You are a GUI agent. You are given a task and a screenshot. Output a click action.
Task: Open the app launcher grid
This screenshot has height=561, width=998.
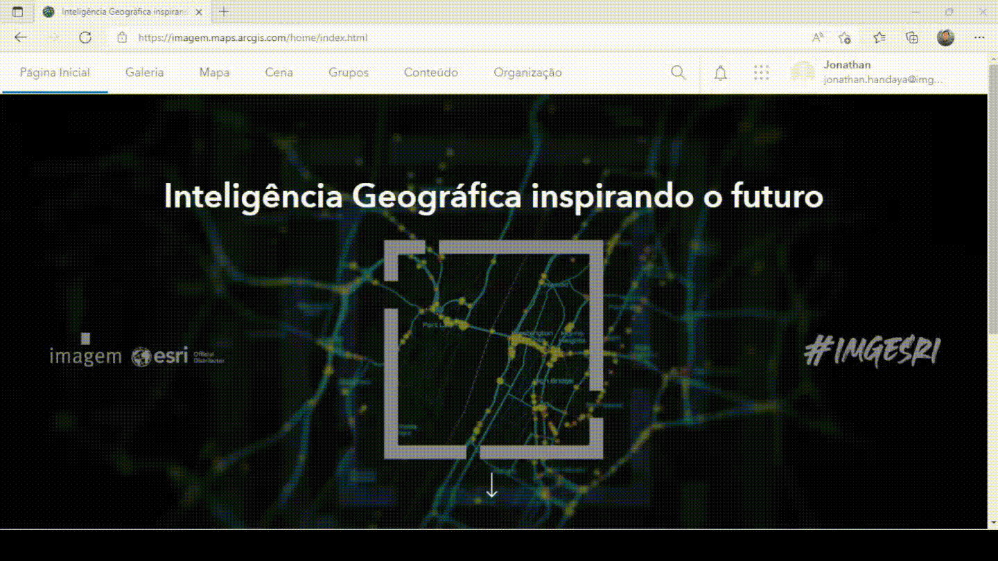761,73
